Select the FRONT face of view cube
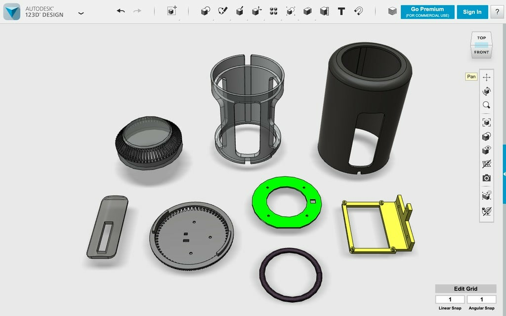 (x=481, y=52)
